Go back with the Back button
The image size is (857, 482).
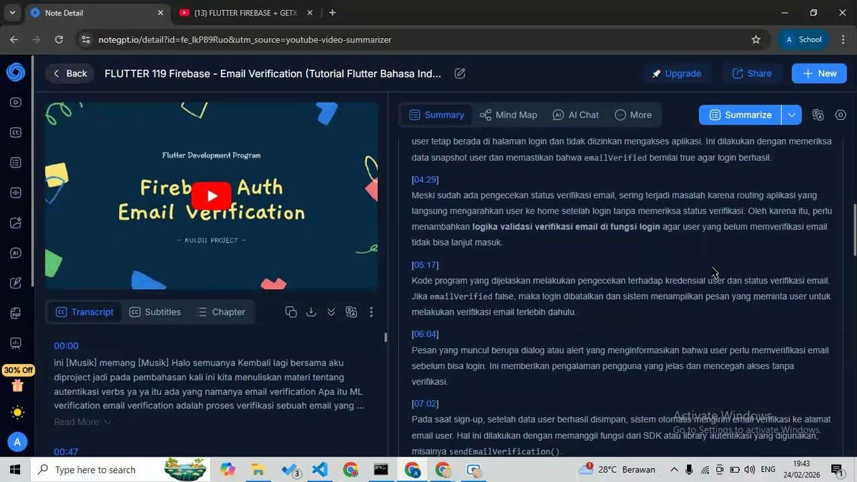click(70, 74)
